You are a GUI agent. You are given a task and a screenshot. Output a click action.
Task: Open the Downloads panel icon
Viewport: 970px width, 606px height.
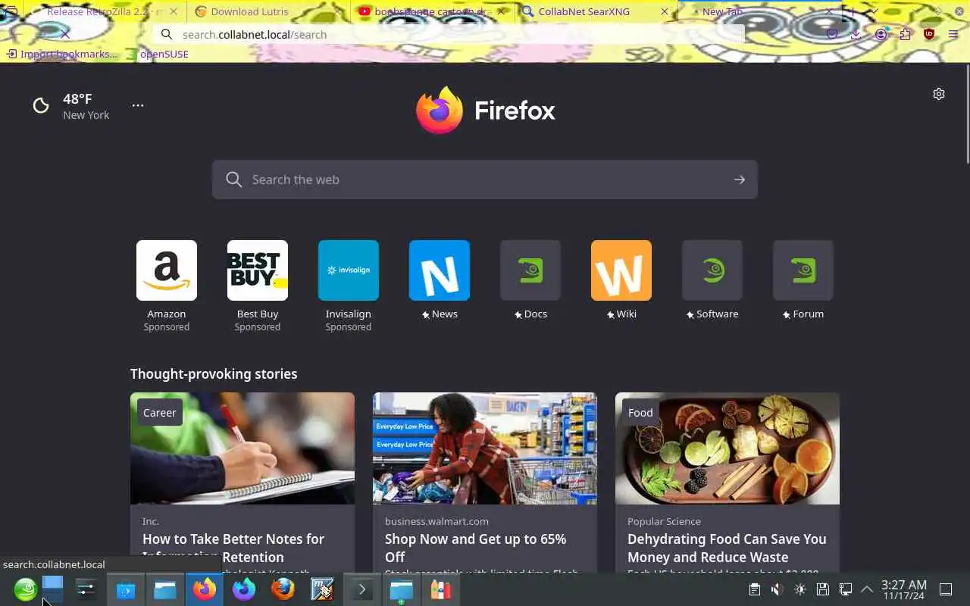856,34
